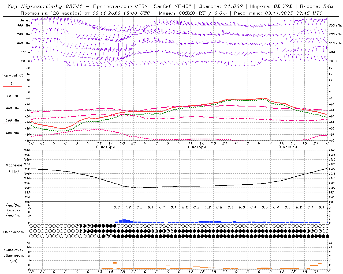Click the Осадки precipitation label
The height and width of the screenshot is (274, 343).
[x=14, y=210]
